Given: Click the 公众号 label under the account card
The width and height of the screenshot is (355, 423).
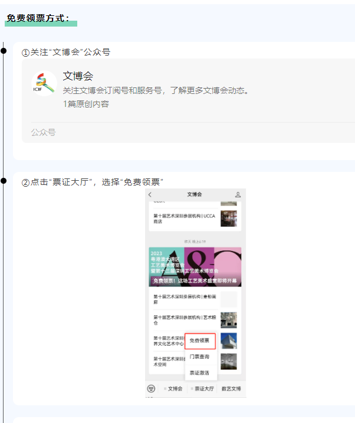Looking at the screenshot, I should [x=44, y=132].
